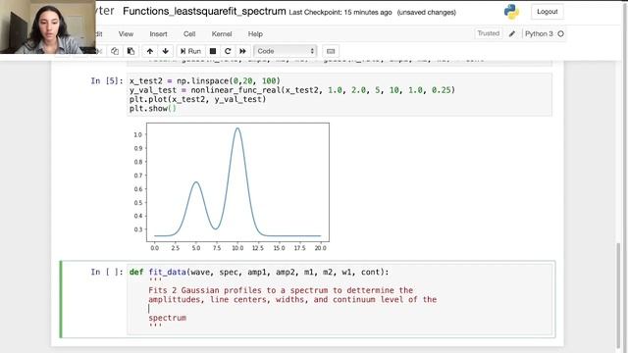This screenshot has height=353, width=628.
Task: Rename notebook via title Functions_leastsquarefit_spectrum
Action: 204,11
